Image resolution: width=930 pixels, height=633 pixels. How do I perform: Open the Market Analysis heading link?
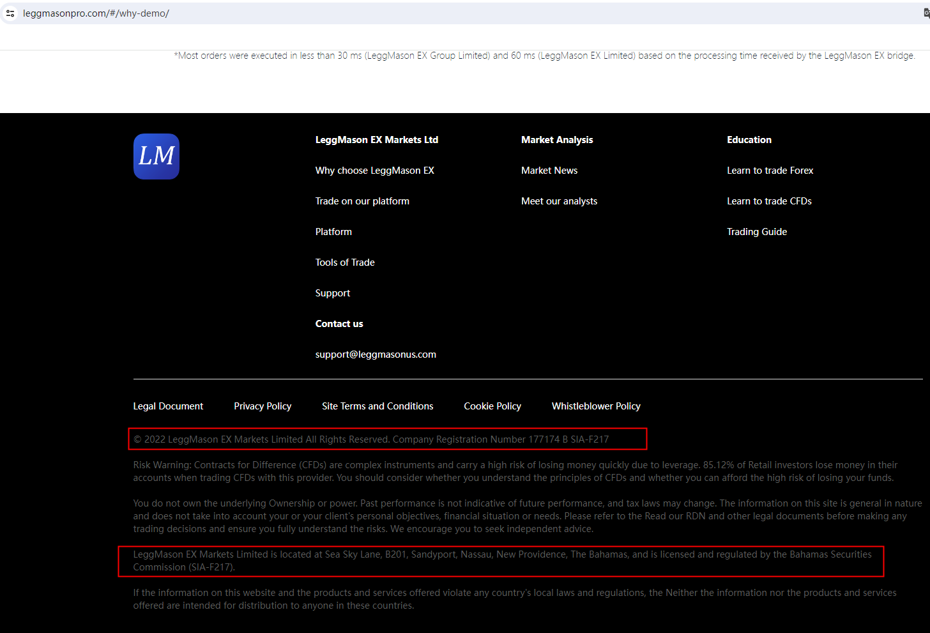[x=557, y=140]
